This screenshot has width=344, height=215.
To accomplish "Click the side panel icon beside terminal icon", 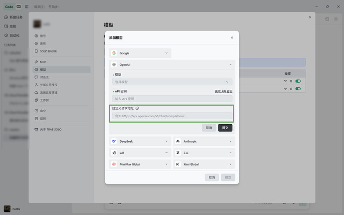I will (336, 19).
